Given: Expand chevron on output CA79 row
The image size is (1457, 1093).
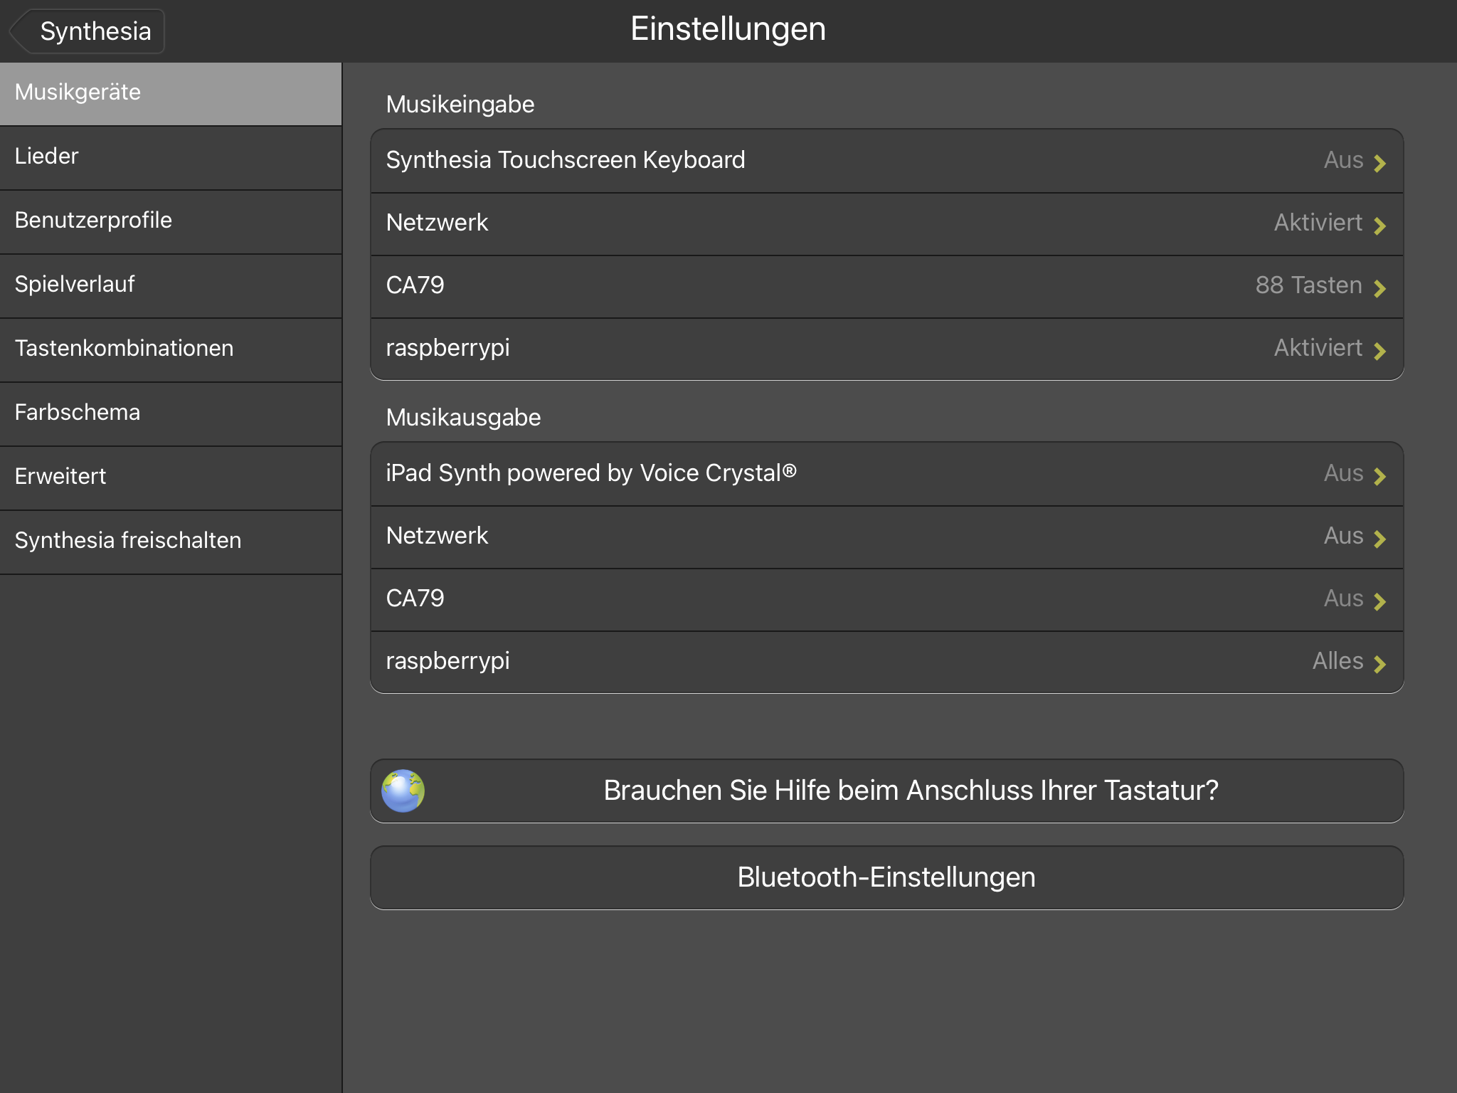Looking at the screenshot, I should [x=1379, y=601].
